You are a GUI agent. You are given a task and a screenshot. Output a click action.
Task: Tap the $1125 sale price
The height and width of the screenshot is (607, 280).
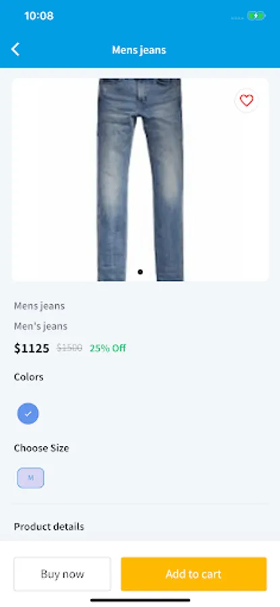click(x=32, y=349)
